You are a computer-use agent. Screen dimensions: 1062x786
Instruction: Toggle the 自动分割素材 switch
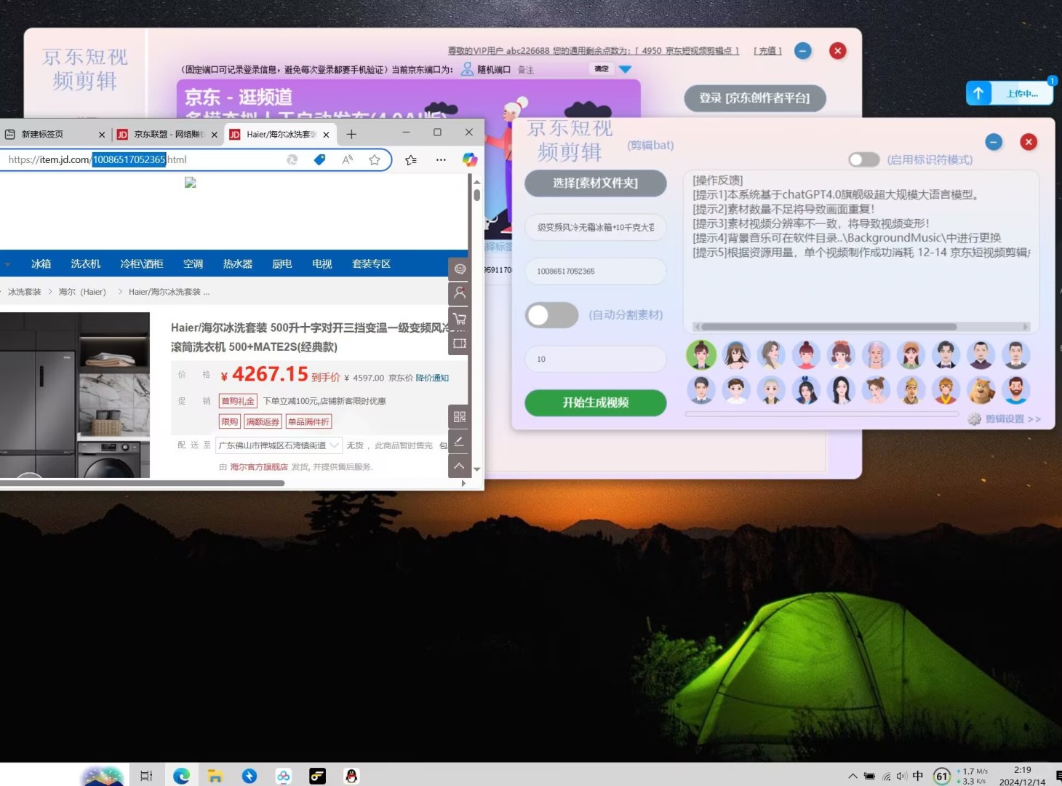click(552, 315)
